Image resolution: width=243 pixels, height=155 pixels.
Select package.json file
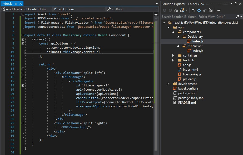tap(187, 93)
